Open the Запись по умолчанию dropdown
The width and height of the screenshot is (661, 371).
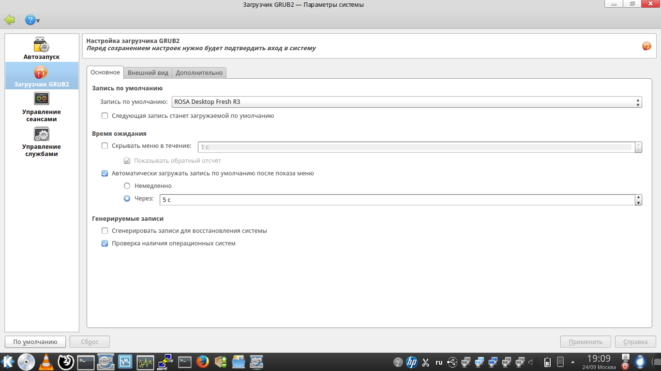click(407, 102)
